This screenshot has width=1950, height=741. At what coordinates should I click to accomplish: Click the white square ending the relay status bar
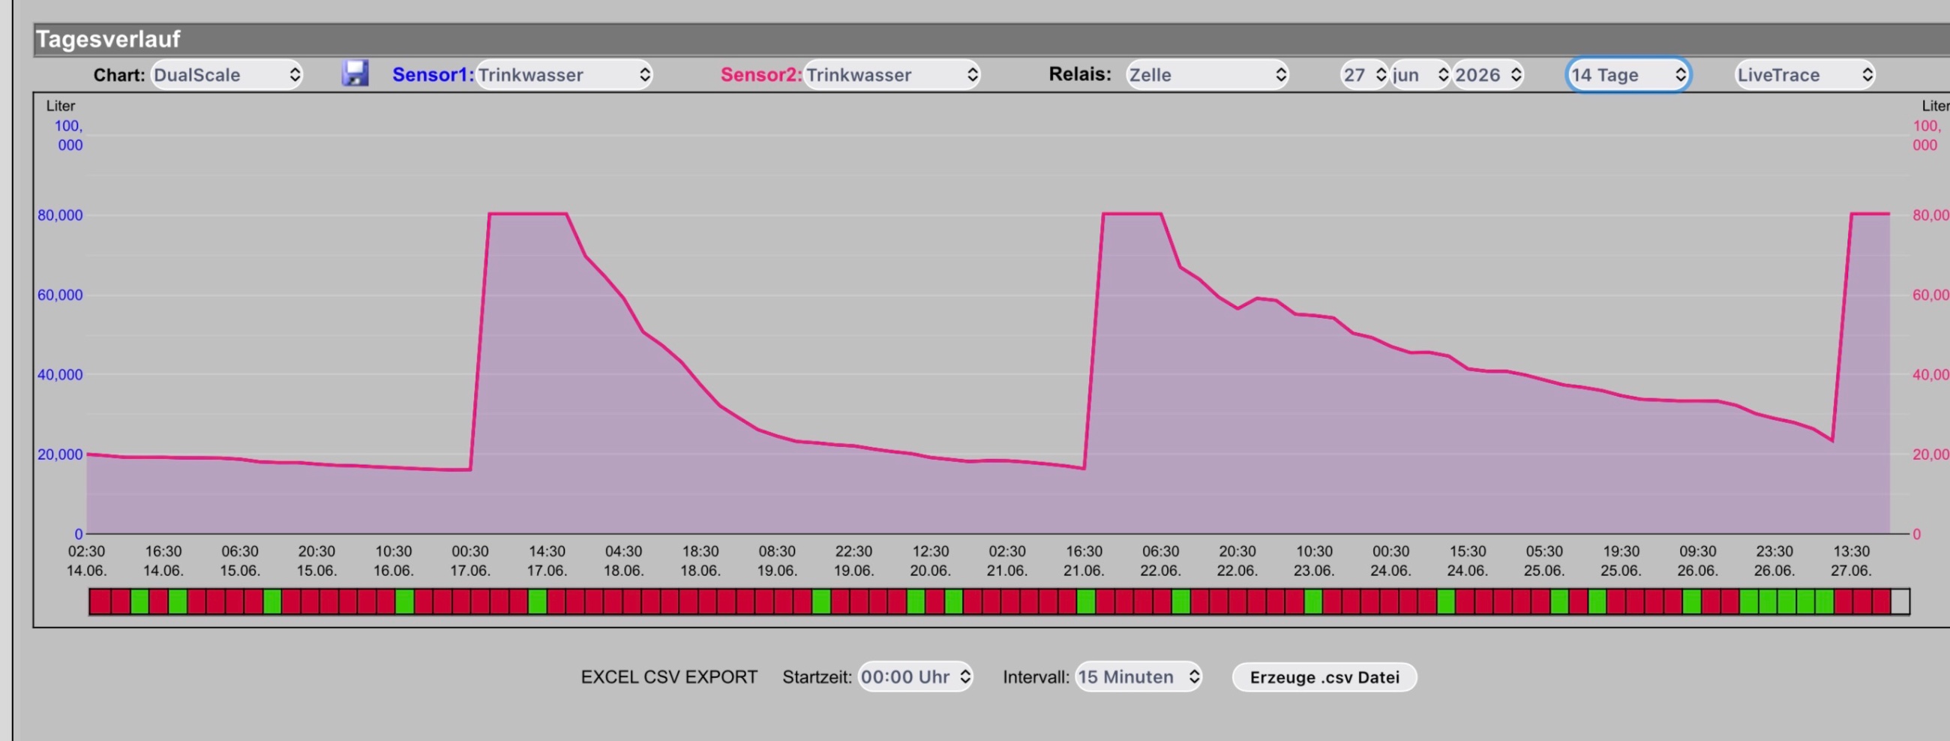click(1900, 601)
